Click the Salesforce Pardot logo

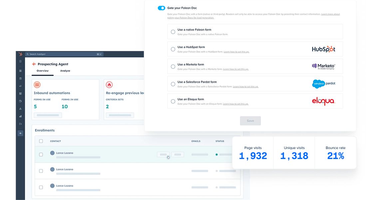point(324,84)
